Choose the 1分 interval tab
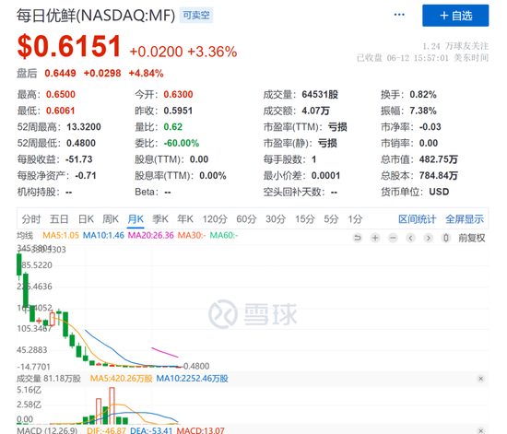The height and width of the screenshot is (434, 507). pos(355,219)
